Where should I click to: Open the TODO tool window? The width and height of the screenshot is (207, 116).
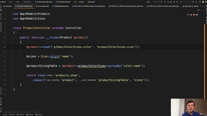pos(12,115)
